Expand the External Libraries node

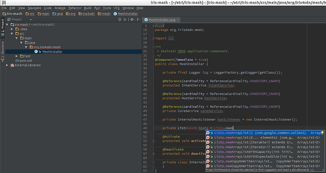tap(7, 65)
